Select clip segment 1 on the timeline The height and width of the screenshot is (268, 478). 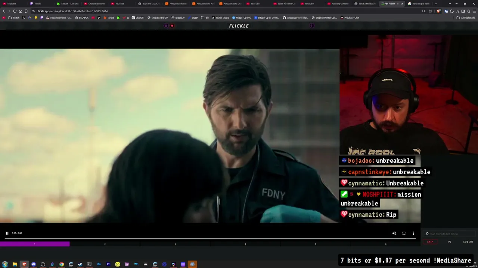click(x=35, y=244)
